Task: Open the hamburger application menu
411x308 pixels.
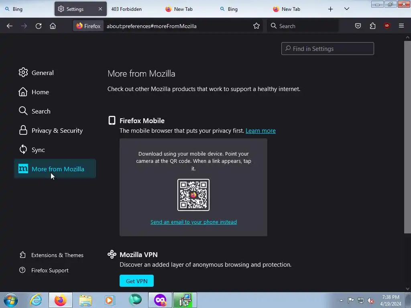Action: 401,26
